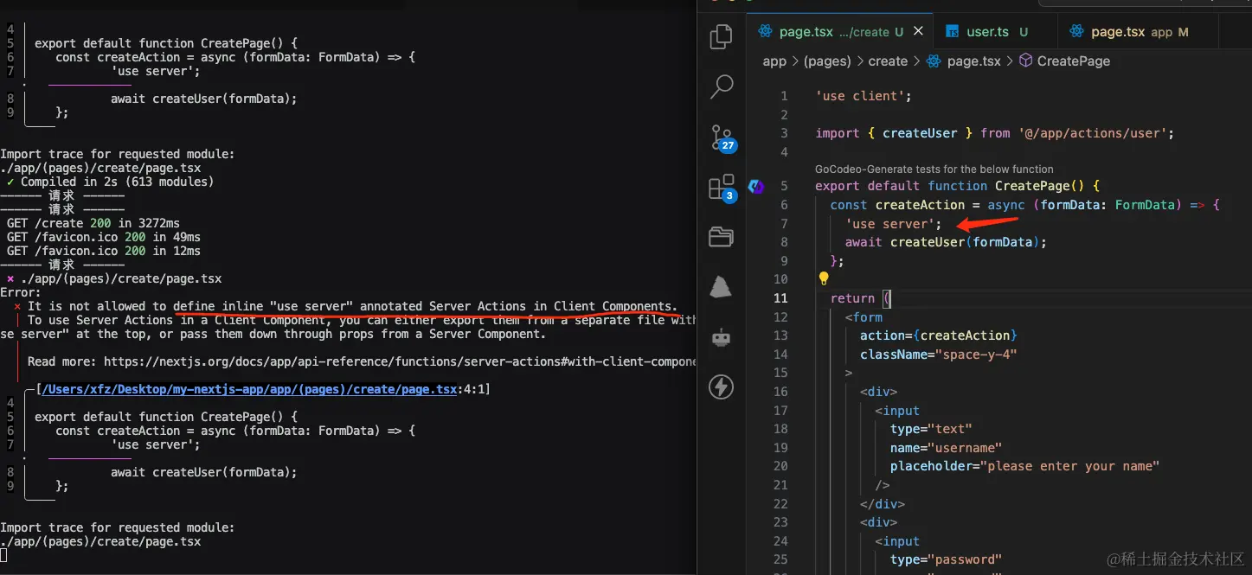
Task: Switch to the user.ts tab
Action: click(x=987, y=32)
